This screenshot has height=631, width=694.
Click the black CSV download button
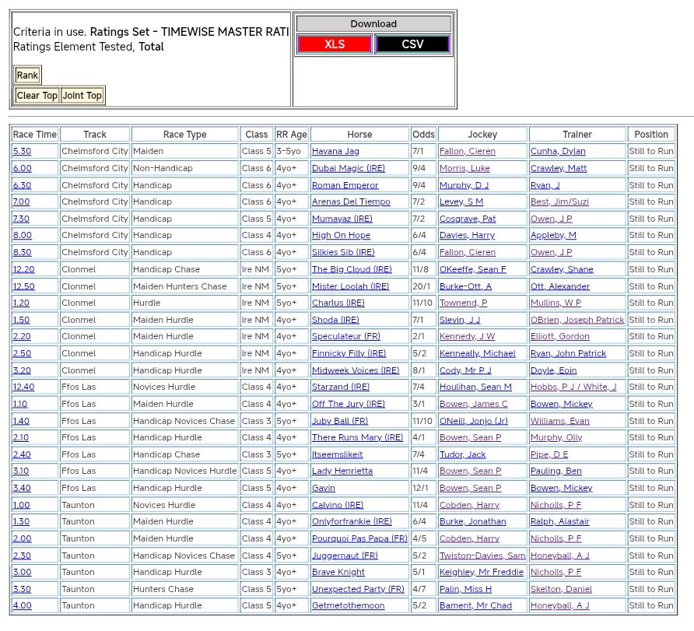(x=412, y=44)
